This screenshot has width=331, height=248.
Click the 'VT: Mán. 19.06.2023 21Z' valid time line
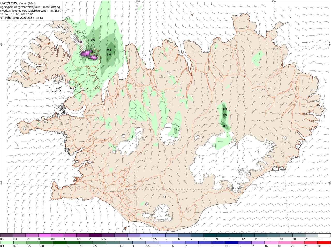pyautogui.click(x=16, y=18)
